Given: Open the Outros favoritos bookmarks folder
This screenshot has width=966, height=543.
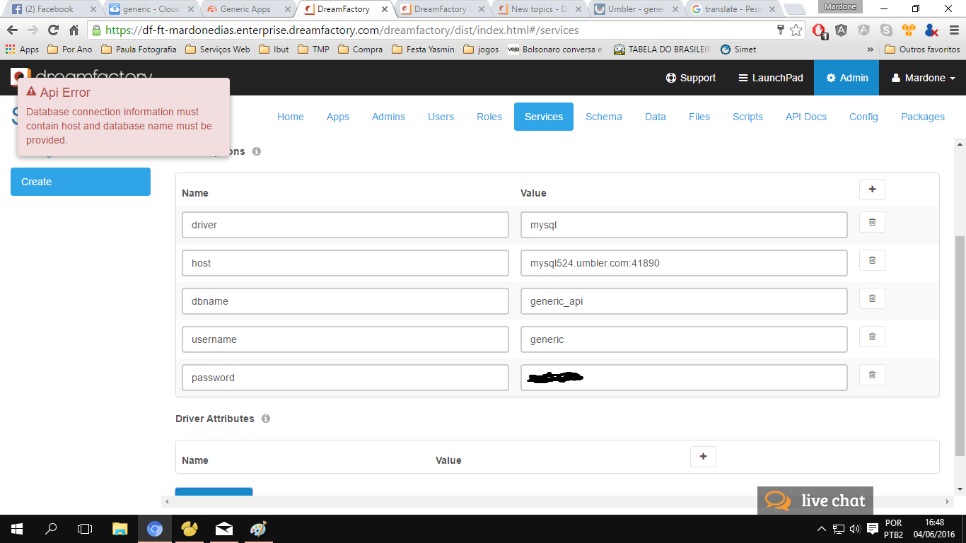Looking at the screenshot, I should coord(923,49).
